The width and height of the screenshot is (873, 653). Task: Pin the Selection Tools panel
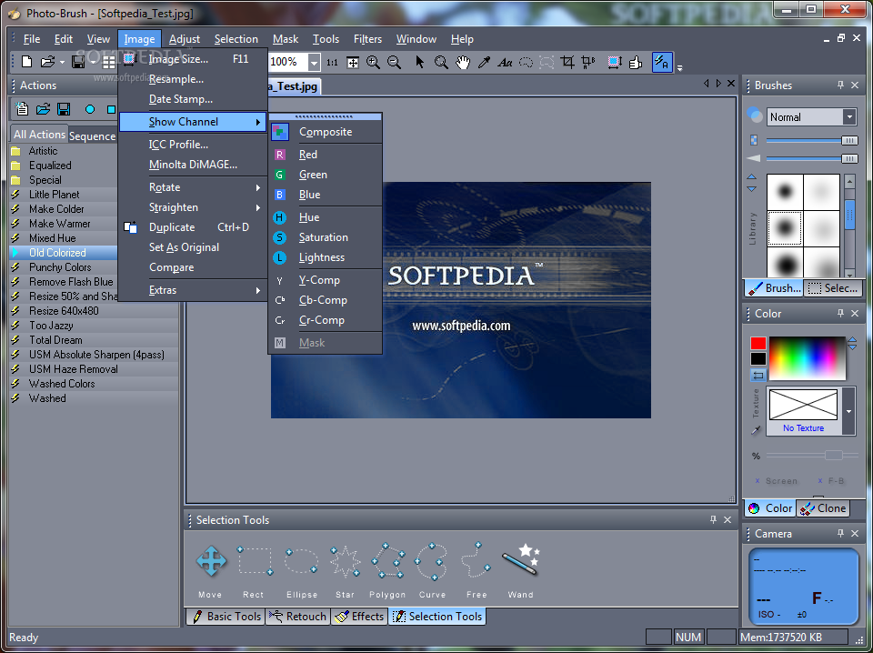(713, 519)
